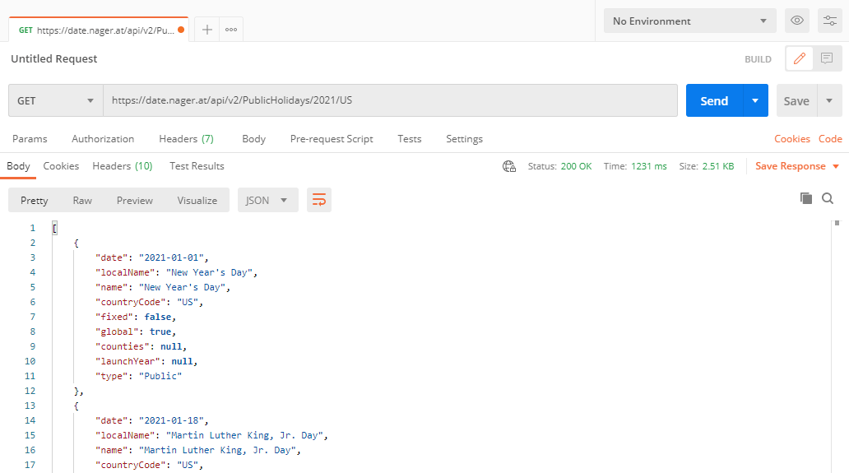Open the Send button dropdown arrow
Screen dimensions: 849x473
click(755, 101)
